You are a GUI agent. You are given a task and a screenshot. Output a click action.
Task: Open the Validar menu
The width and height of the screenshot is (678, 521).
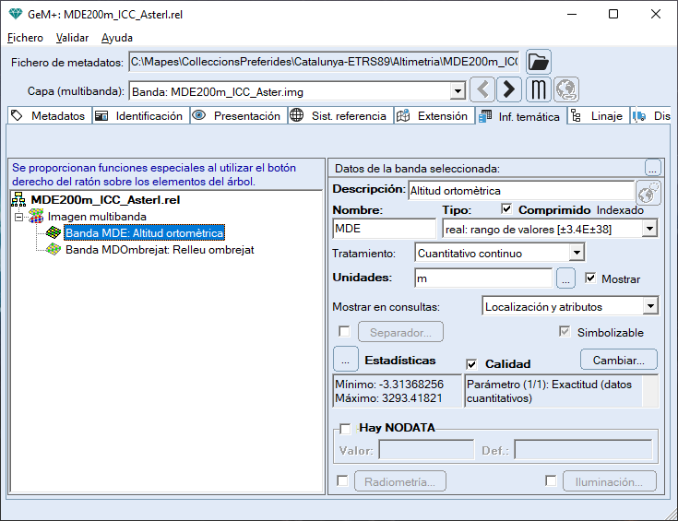tap(72, 38)
